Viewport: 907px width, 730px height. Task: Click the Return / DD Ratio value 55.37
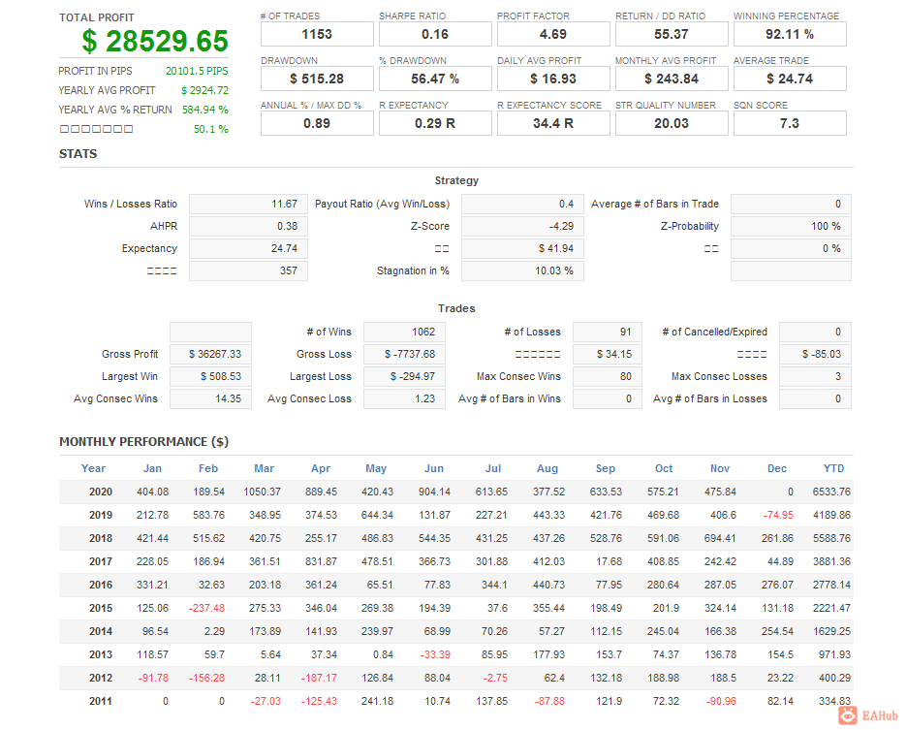point(672,34)
